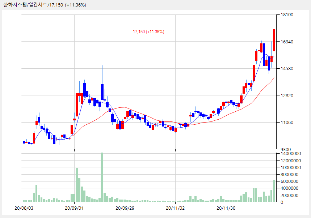
Task: Click the 6000000 volume axis label
Action: (x=290, y=181)
